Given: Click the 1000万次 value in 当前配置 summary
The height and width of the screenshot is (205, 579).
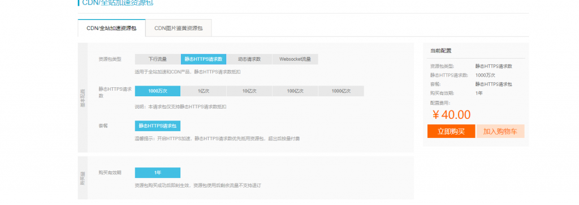Looking at the screenshot, I should click(x=485, y=75).
